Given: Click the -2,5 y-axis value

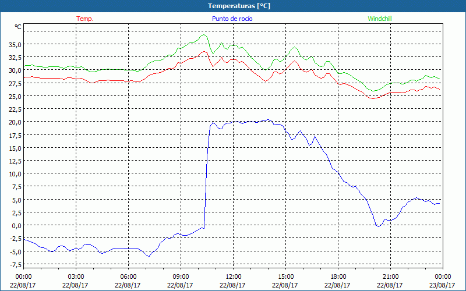Looking at the screenshot, I should 16,239.
